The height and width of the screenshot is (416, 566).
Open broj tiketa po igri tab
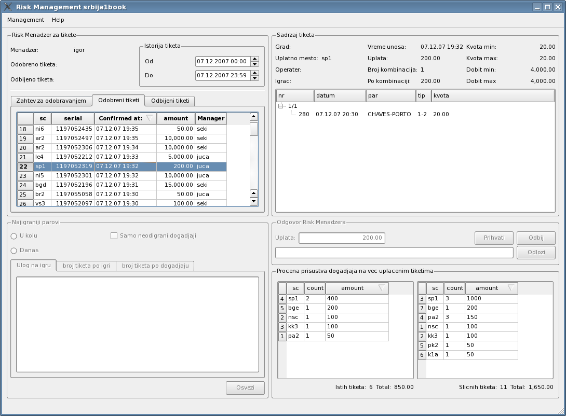pyautogui.click(x=86, y=266)
